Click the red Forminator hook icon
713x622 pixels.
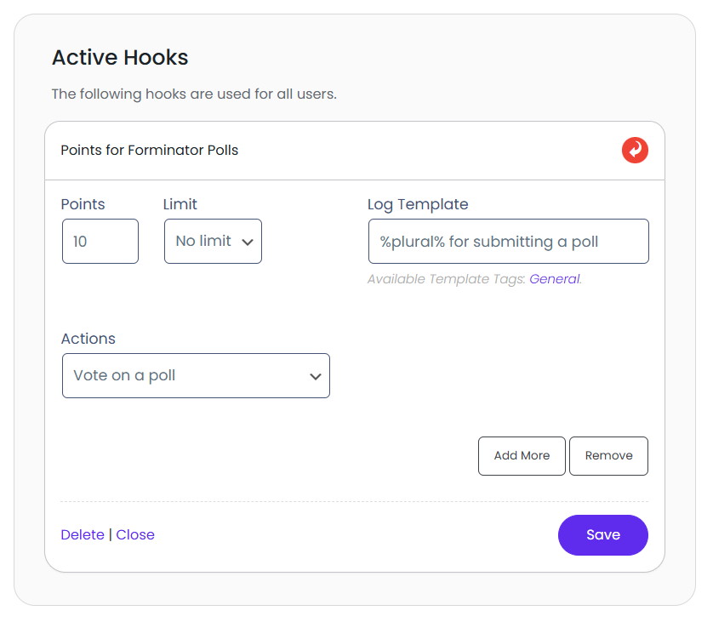click(635, 151)
